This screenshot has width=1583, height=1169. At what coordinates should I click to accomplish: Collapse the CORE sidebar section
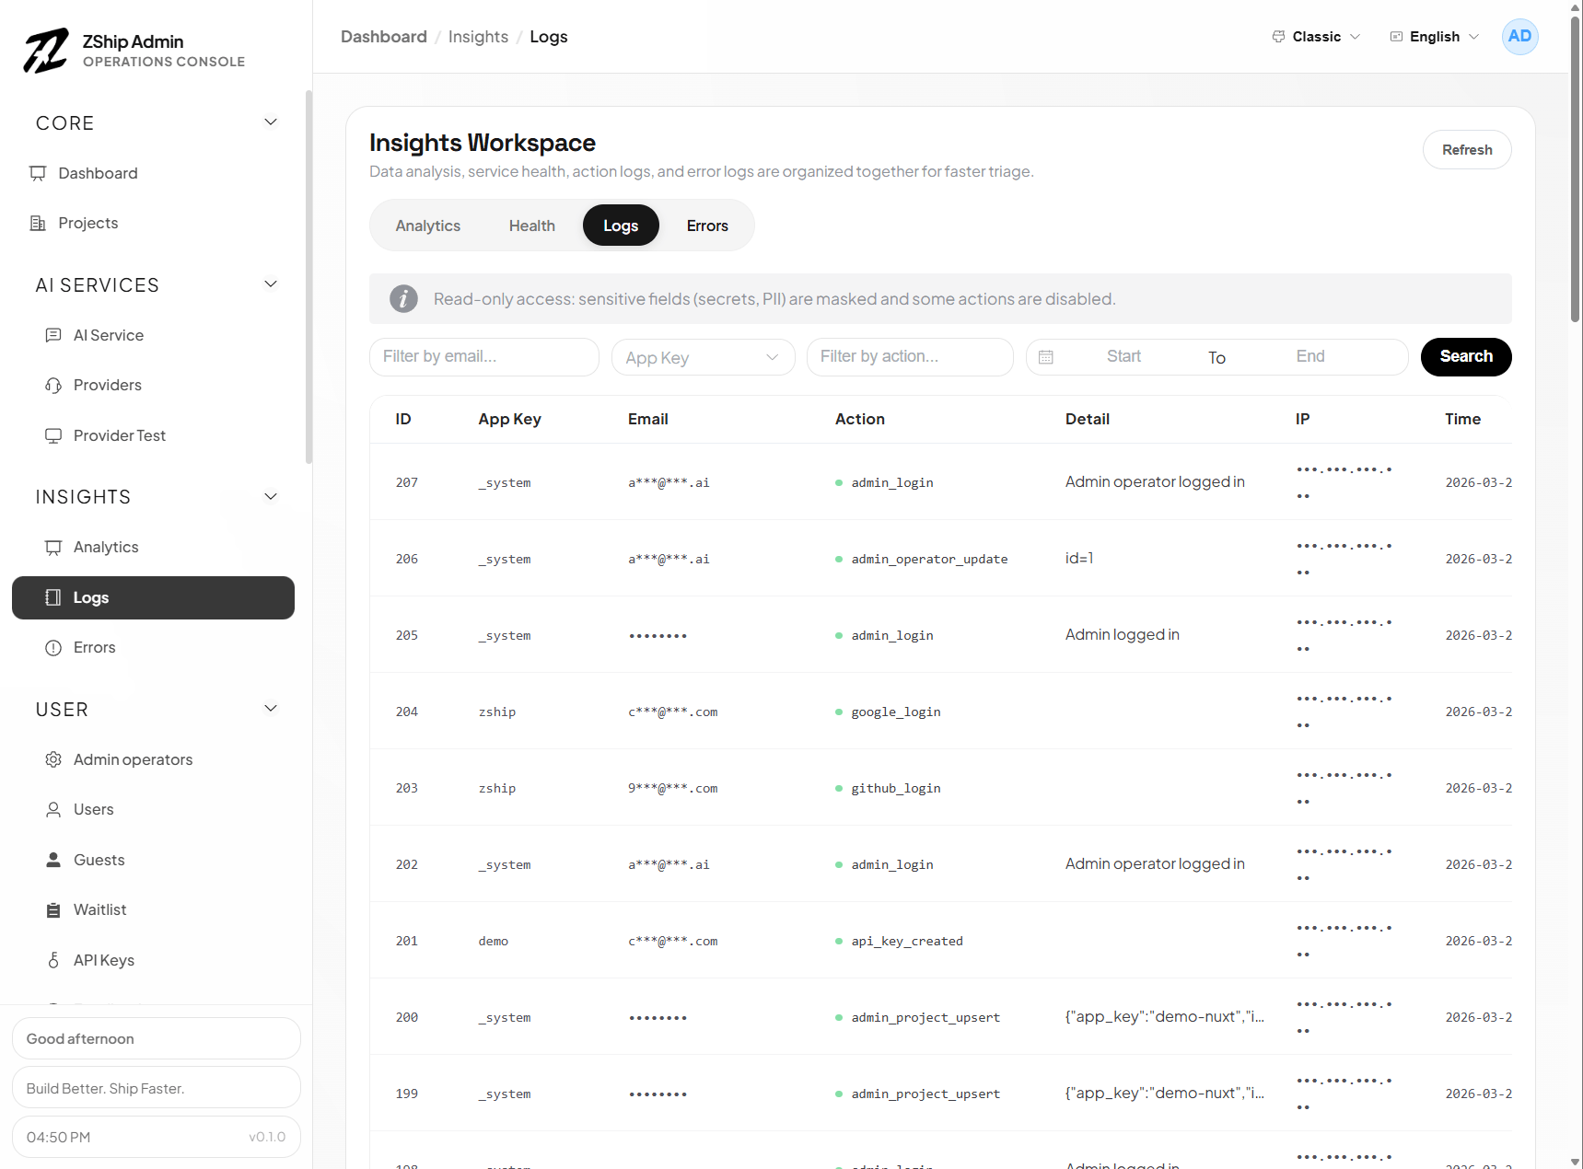pyautogui.click(x=271, y=122)
